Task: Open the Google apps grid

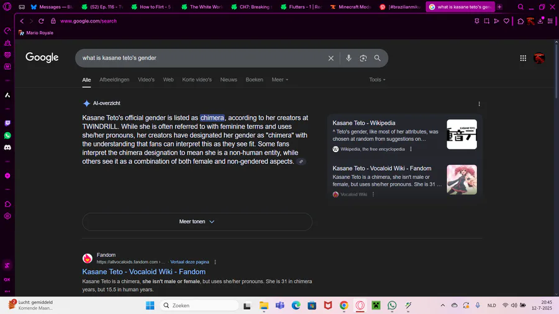Action: [523, 58]
